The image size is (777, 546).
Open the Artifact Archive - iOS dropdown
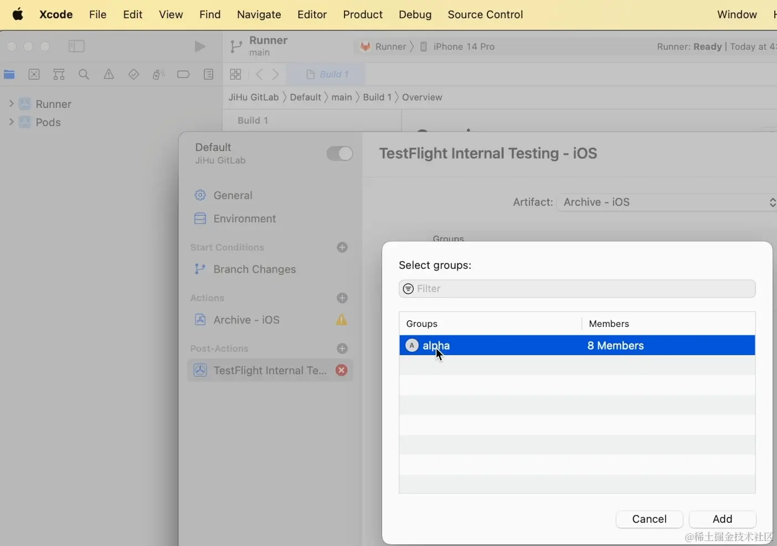coord(667,202)
